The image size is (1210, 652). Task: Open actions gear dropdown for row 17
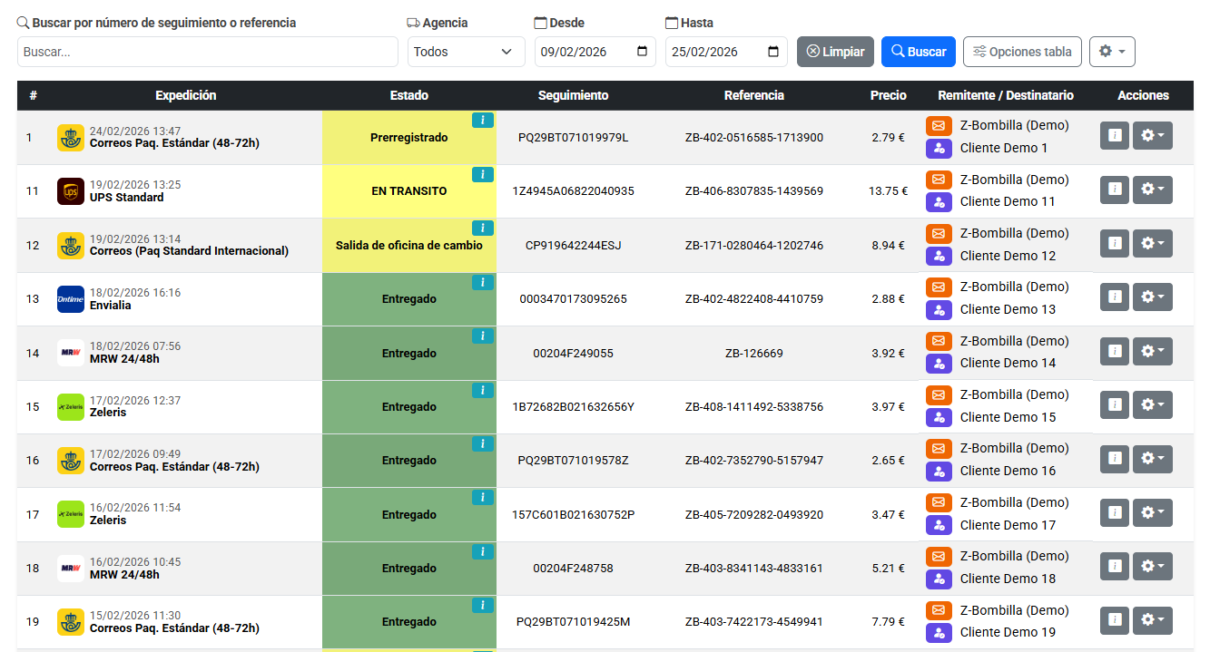1152,513
